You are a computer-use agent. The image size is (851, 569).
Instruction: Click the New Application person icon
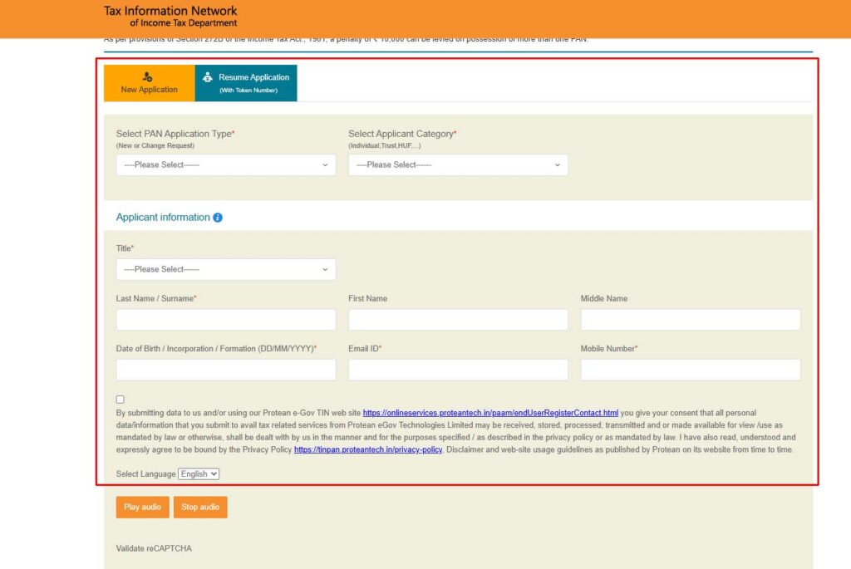(x=148, y=76)
